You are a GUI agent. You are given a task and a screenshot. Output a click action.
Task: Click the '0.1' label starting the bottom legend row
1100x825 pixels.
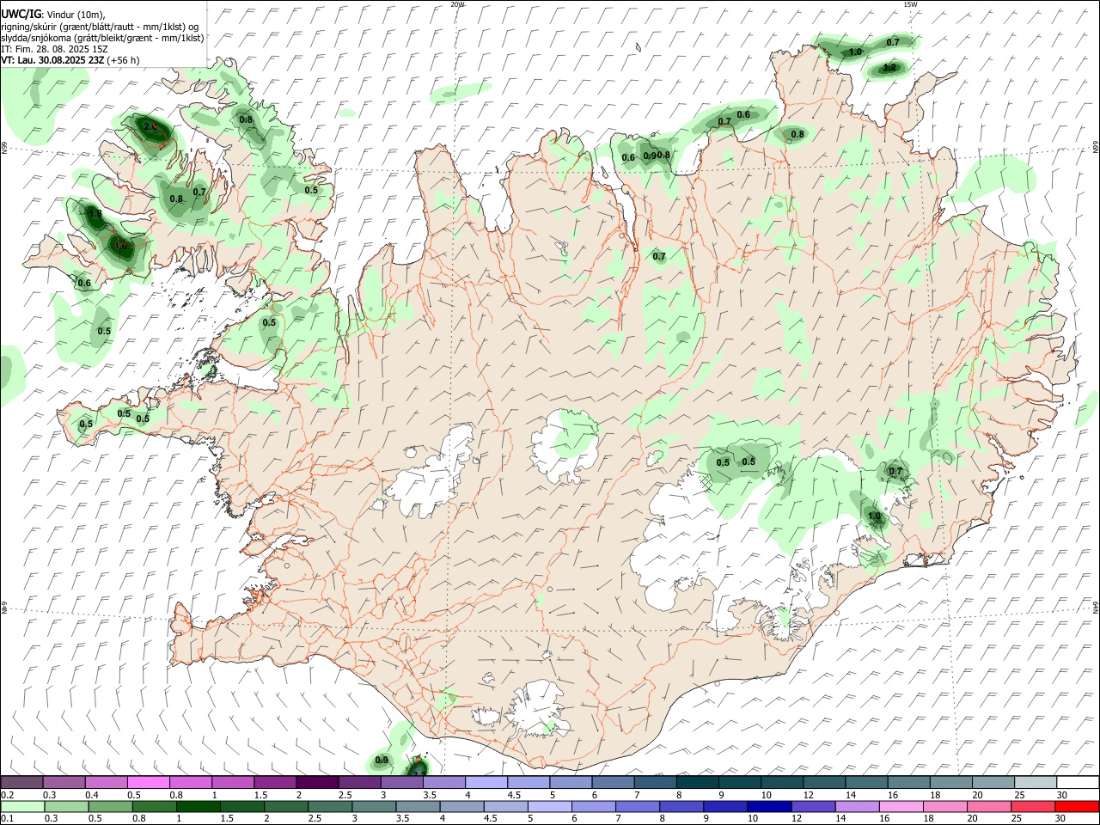point(8,819)
